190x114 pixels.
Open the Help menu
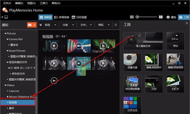coord(56,3)
